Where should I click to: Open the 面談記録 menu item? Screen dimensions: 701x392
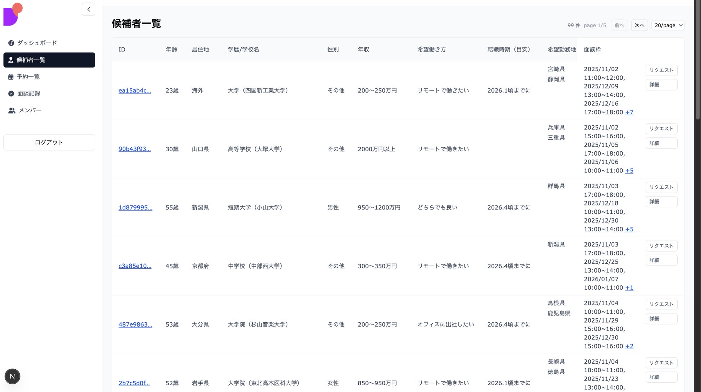[x=29, y=93]
